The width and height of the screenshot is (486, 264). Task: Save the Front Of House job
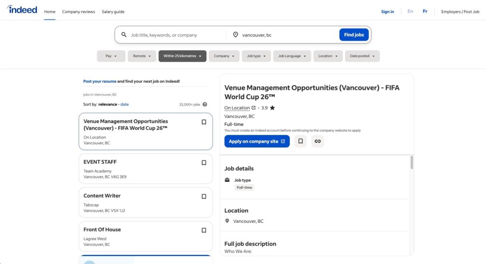tap(204, 230)
